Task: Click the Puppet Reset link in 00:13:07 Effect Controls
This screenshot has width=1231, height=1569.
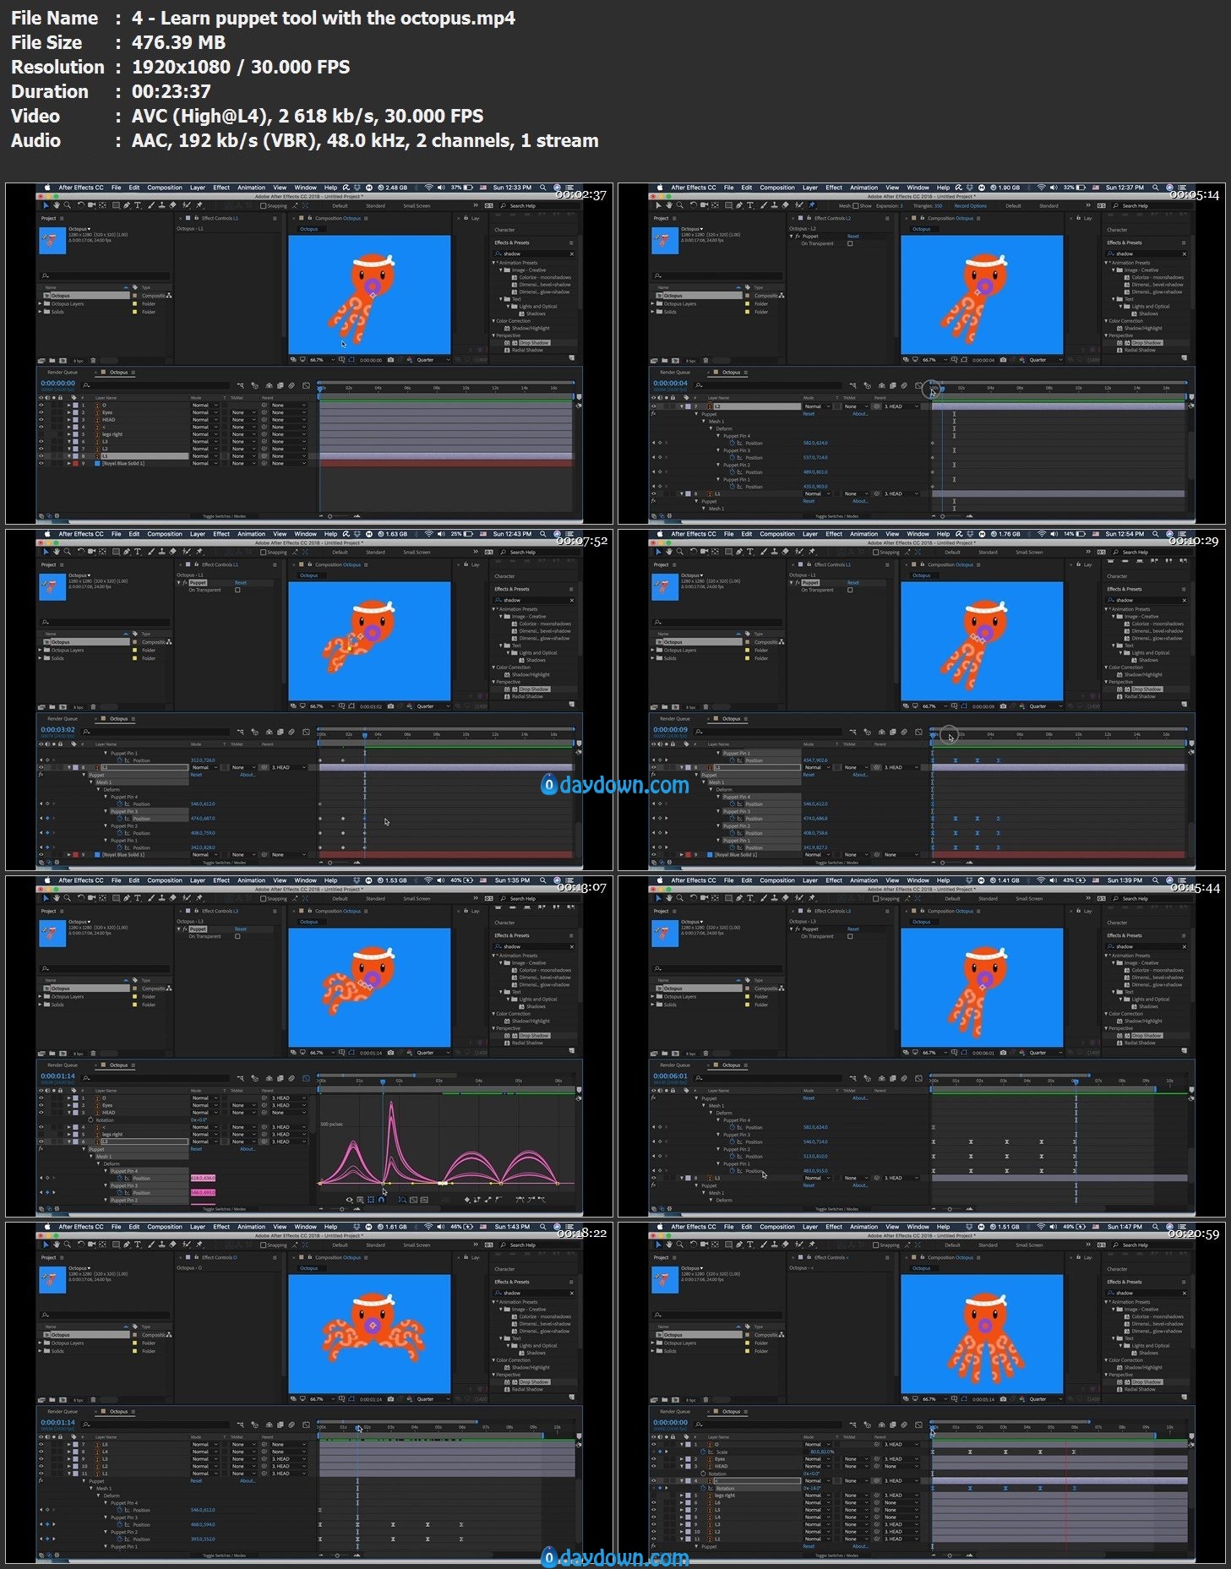Action: (241, 929)
